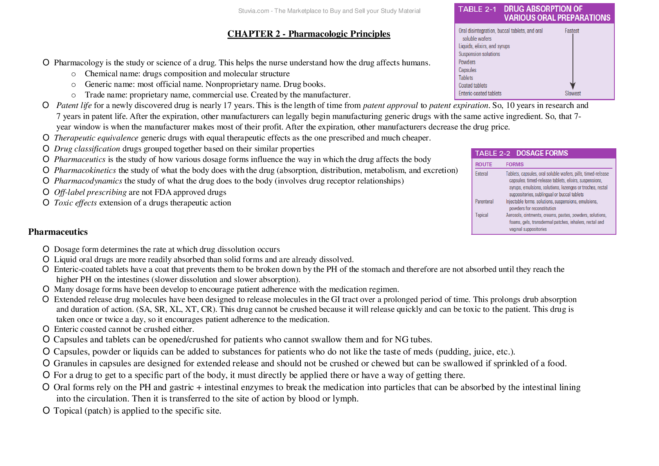Click the bold 'Pharmaceutics' section heading
Screen dimensions: 659x466
pyautogui.click(x=58, y=232)
